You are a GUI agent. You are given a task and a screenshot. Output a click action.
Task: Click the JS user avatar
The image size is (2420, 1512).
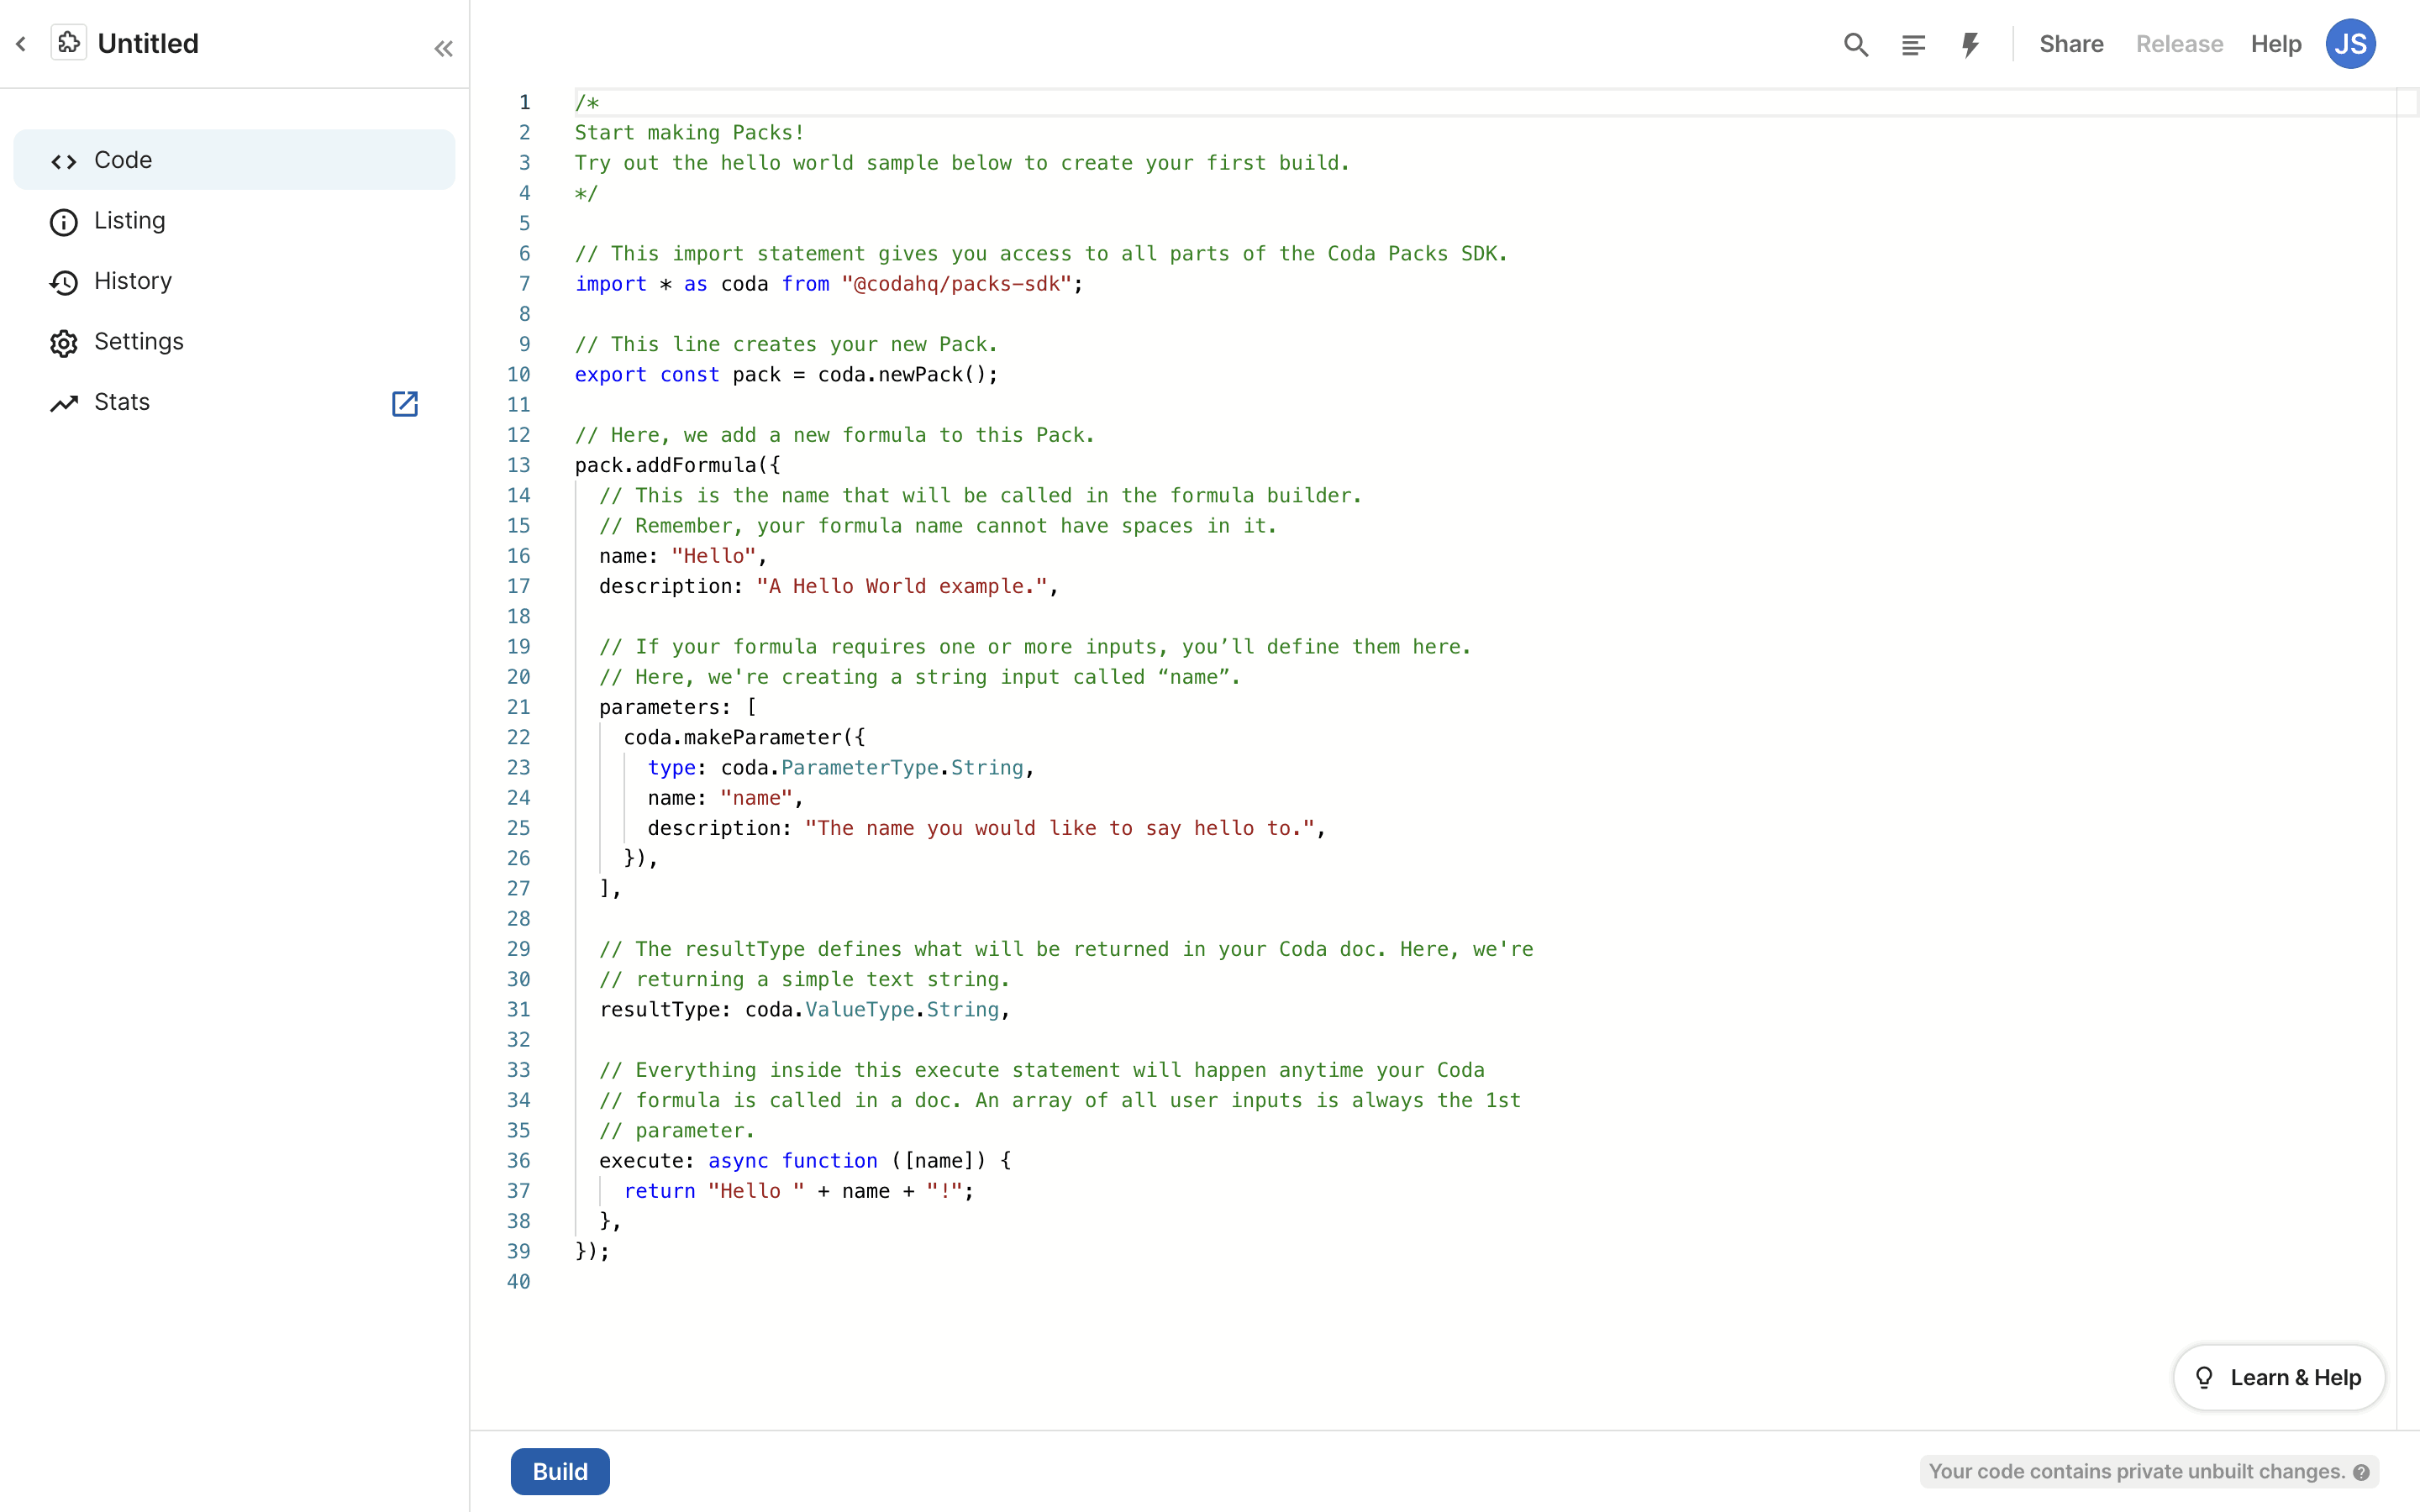[x=2350, y=44]
